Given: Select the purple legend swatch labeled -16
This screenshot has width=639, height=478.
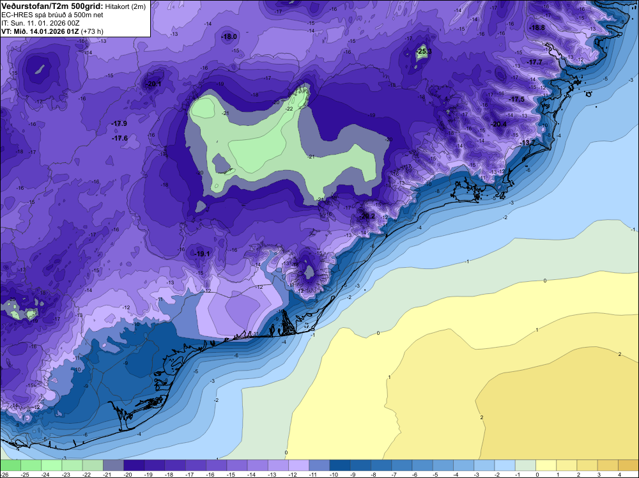Looking at the screenshot, I should coord(217,465).
